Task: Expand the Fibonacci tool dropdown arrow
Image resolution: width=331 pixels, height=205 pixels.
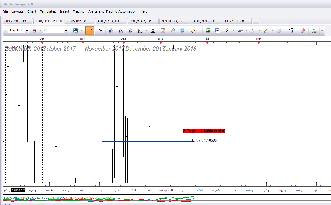Action: click(247, 31)
